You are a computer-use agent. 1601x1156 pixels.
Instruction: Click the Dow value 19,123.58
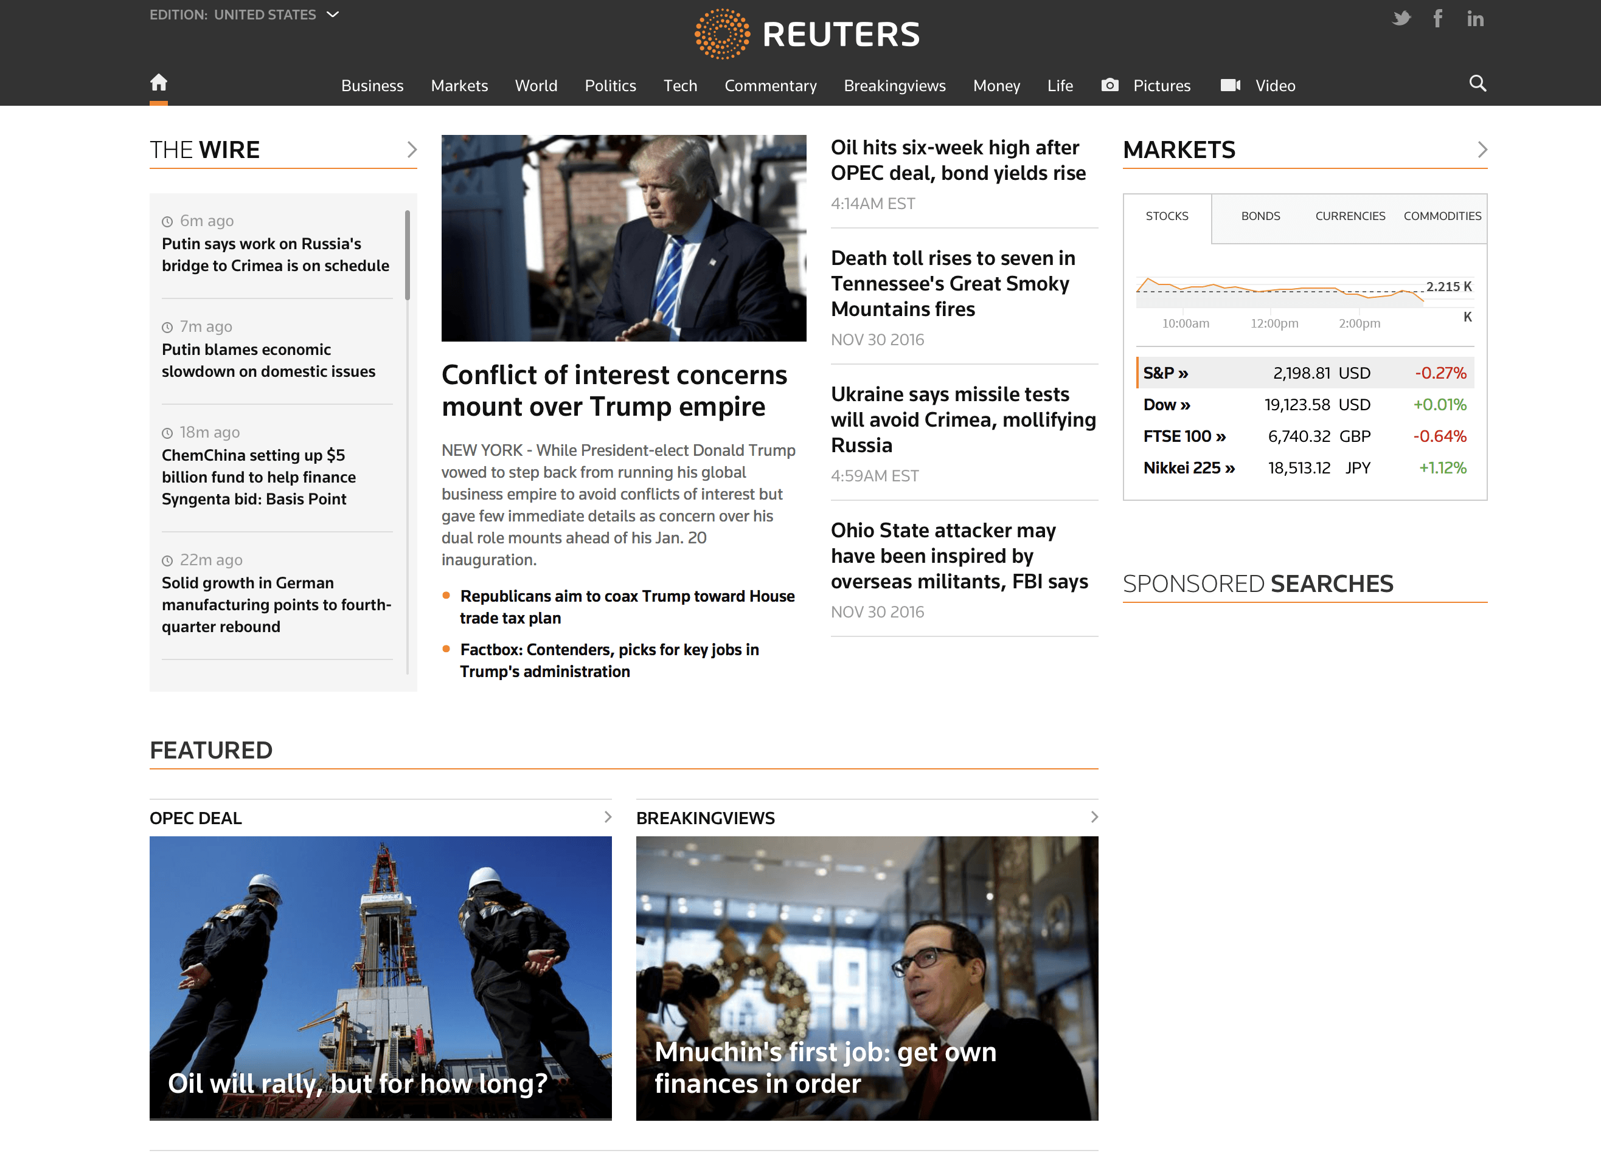[x=1297, y=405]
